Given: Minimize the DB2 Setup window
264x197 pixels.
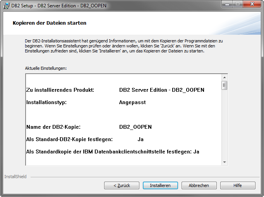Looking at the screenshot, I should point(227,4).
